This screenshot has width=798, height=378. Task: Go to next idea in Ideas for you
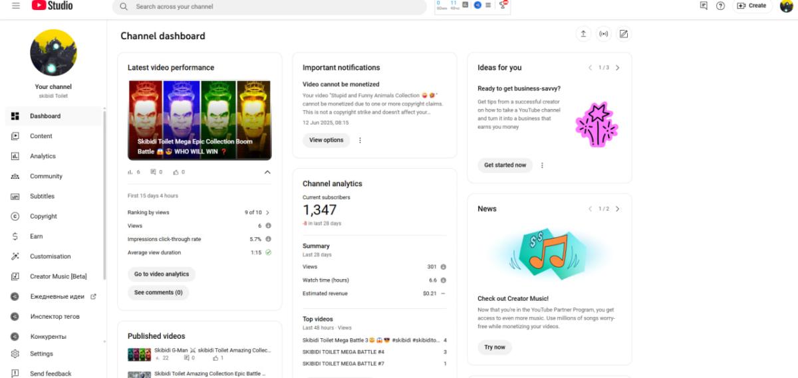coord(617,68)
